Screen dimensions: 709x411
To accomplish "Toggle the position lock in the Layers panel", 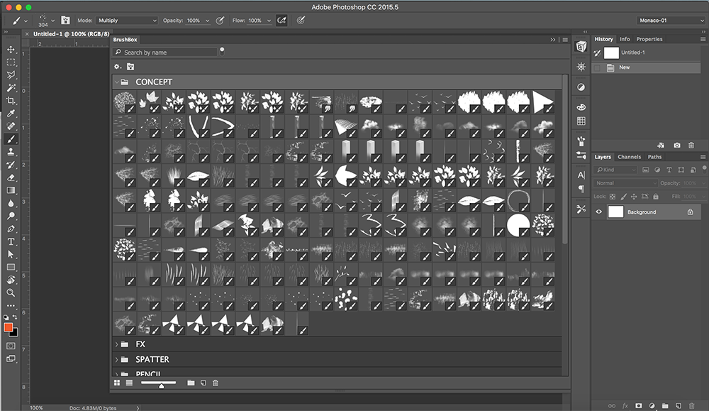I will point(632,196).
